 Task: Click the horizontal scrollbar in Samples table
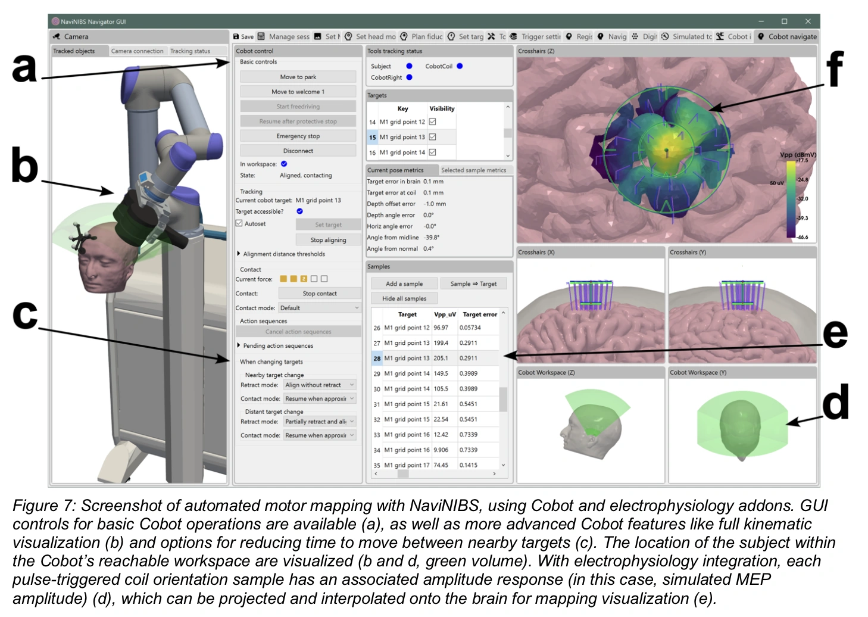pos(403,474)
